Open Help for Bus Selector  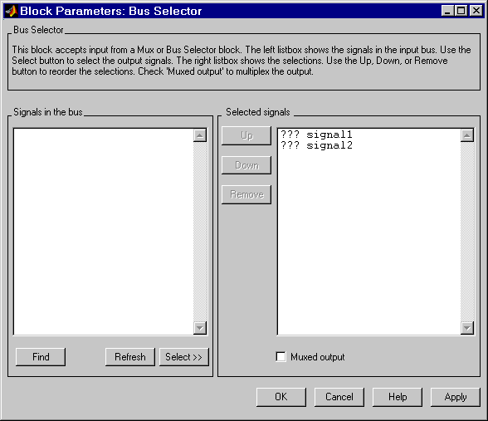(398, 397)
